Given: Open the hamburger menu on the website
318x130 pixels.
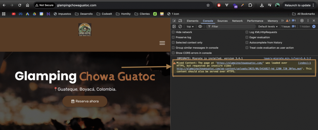Looking at the screenshot, I should pos(162,43).
